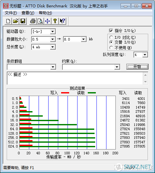
Task: Open the starting packet size 0.5 dropdown
Action: [53, 39]
